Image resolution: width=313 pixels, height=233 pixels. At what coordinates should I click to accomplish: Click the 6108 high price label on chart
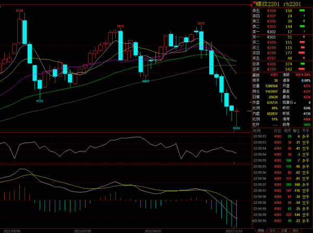pyautogui.click(x=19, y=10)
